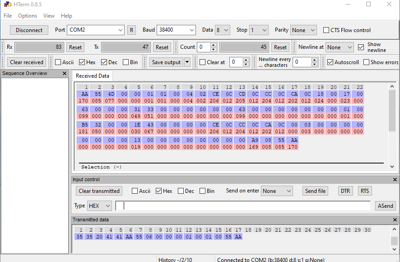This screenshot has height=262, width=400.
Task: Open the Stop bits dropdown
Action: [x=259, y=30]
